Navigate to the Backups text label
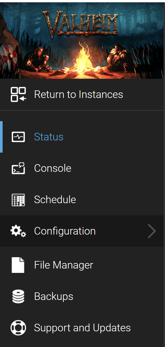 coord(53,296)
